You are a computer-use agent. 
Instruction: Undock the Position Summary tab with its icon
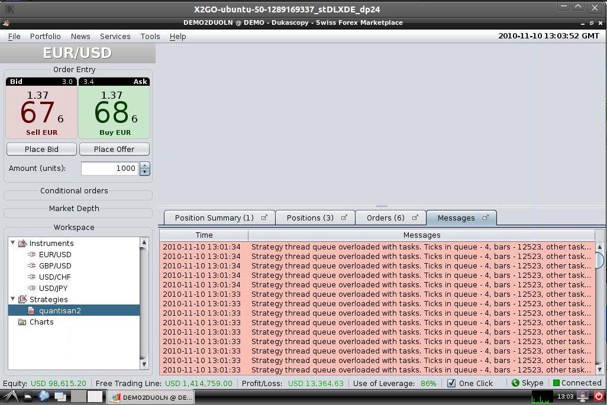264,218
